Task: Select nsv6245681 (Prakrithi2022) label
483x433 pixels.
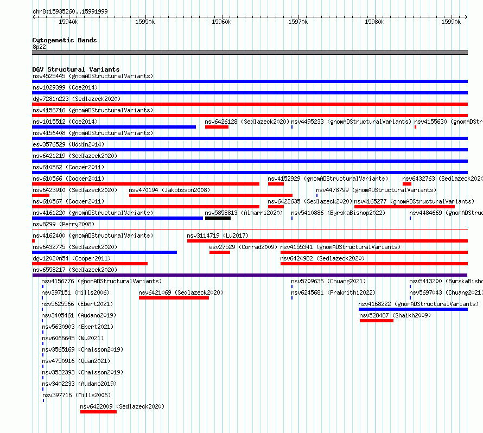Action: (x=333, y=292)
